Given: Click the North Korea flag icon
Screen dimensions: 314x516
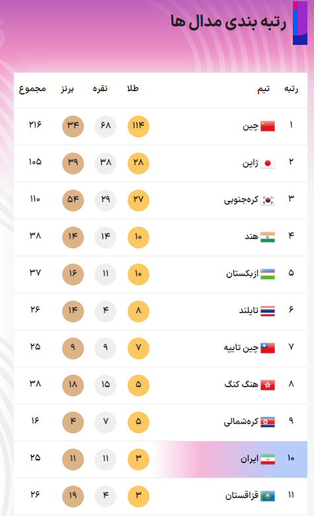Looking at the screenshot, I should (268, 422).
